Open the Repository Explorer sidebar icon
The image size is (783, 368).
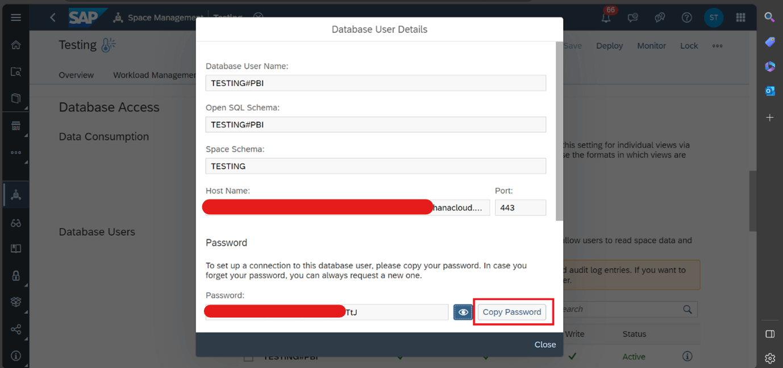pyautogui.click(x=15, y=71)
